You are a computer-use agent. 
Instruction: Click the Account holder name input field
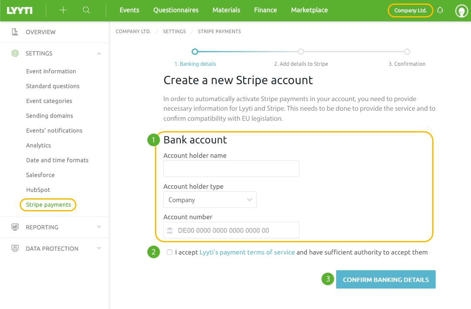[231, 169]
